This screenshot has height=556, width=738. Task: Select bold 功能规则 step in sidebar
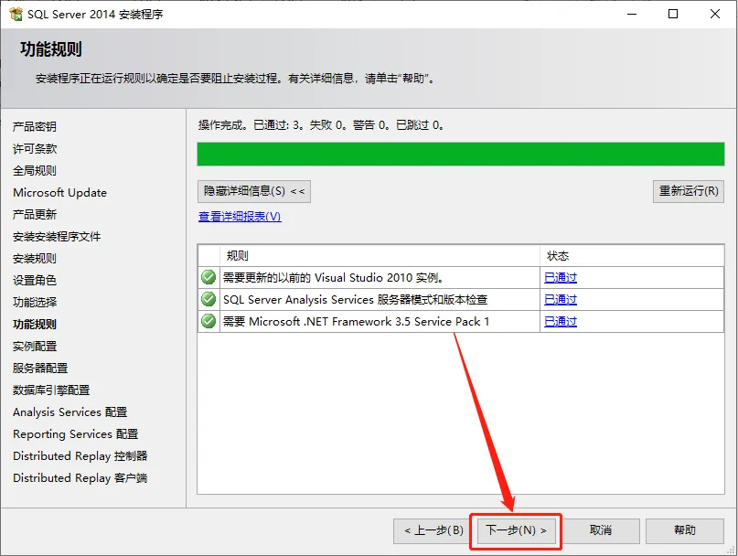click(35, 324)
